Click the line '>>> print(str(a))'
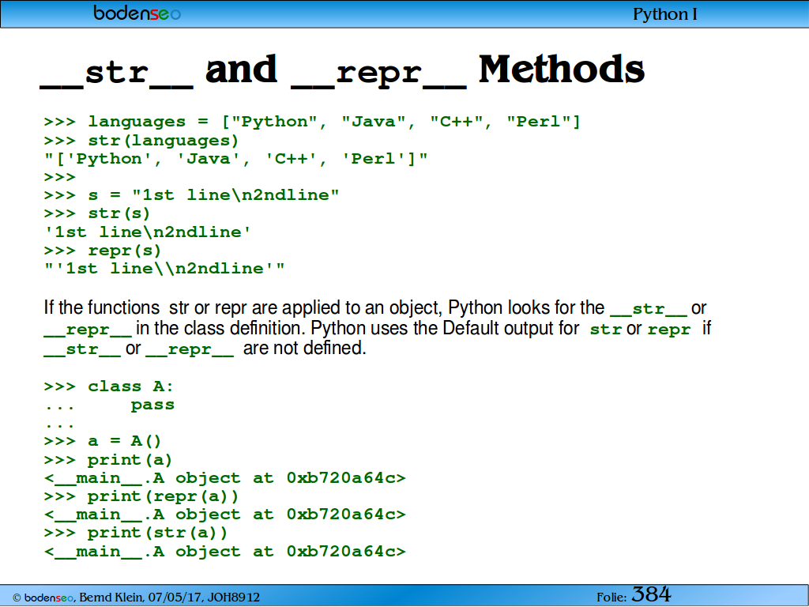Viewport: 809px width, 607px height. (x=136, y=533)
